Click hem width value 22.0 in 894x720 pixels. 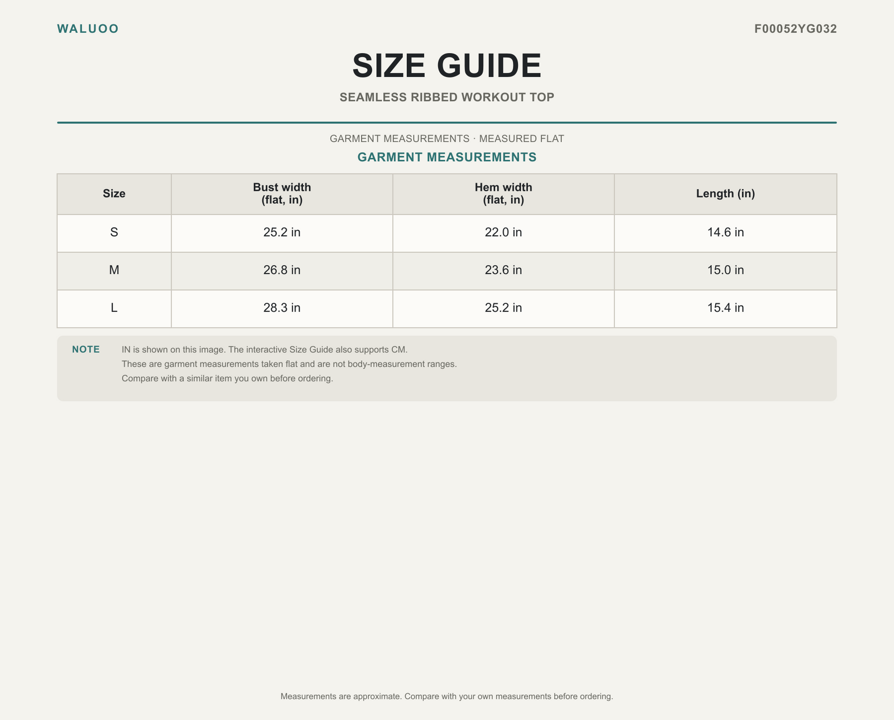(503, 232)
